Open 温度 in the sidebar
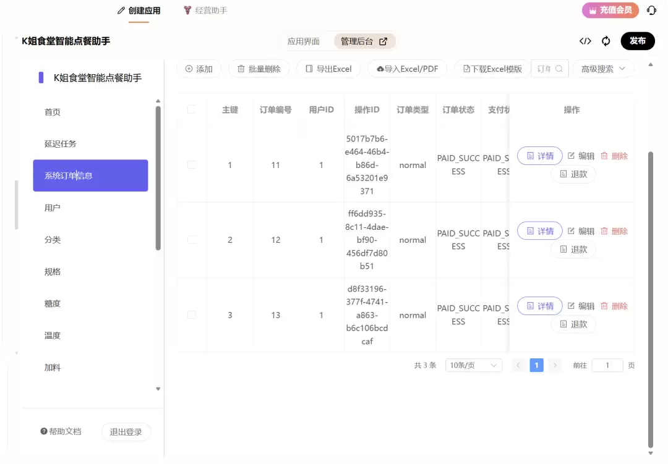668x464 pixels. [x=90, y=335]
